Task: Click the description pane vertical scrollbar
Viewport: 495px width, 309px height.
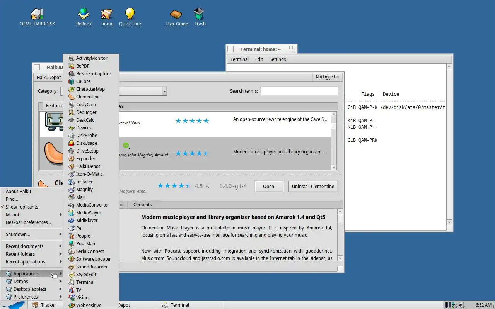Action: [x=340, y=235]
